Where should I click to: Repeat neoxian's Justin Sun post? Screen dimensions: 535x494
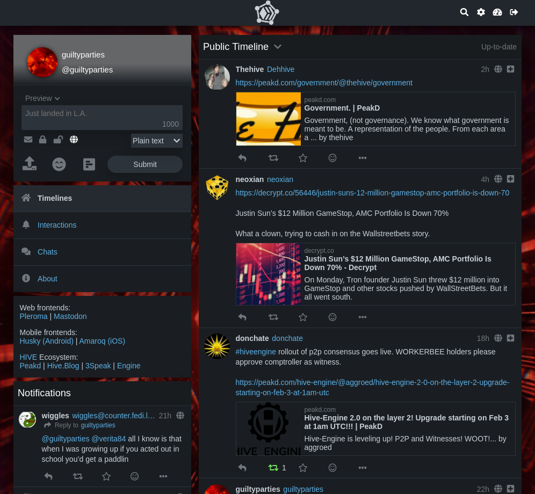tap(273, 317)
